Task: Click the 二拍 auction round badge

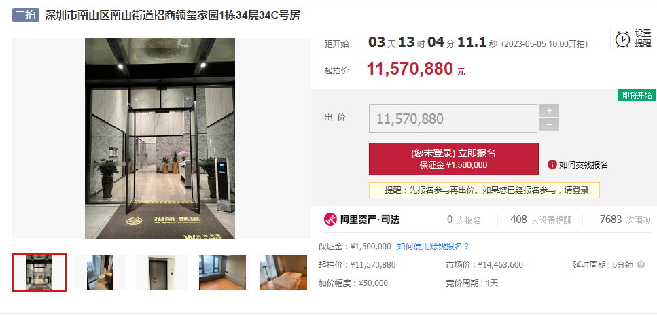Action: [26, 16]
